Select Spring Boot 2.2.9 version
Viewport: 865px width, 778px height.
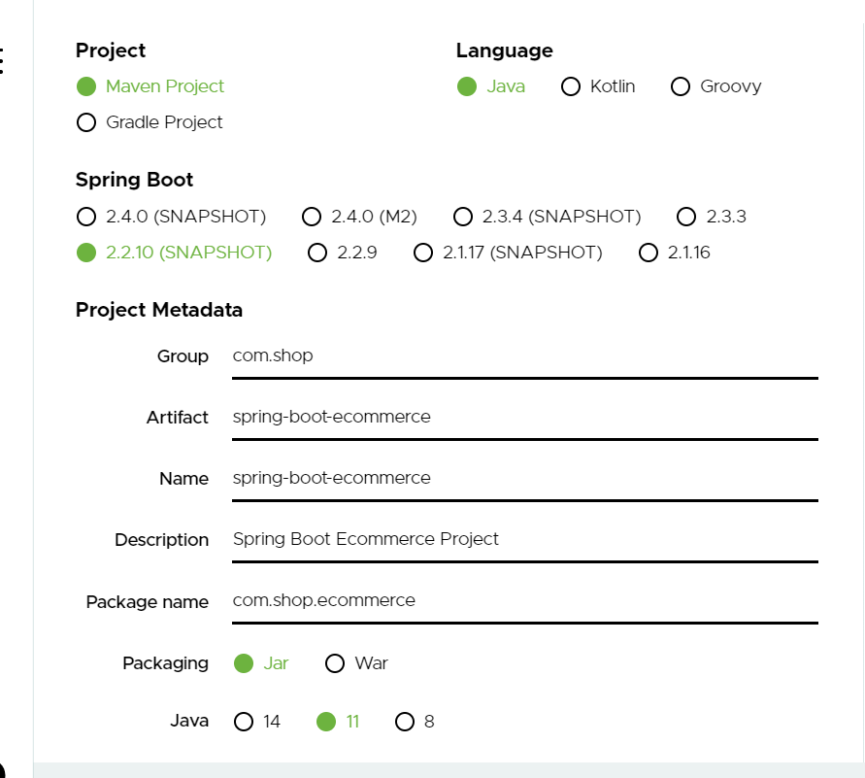pyautogui.click(x=317, y=253)
